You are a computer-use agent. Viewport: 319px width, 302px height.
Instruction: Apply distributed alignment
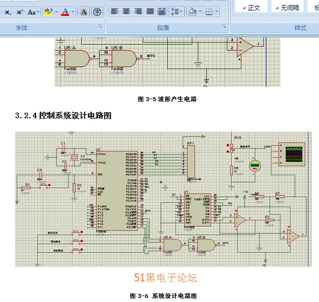162,12
